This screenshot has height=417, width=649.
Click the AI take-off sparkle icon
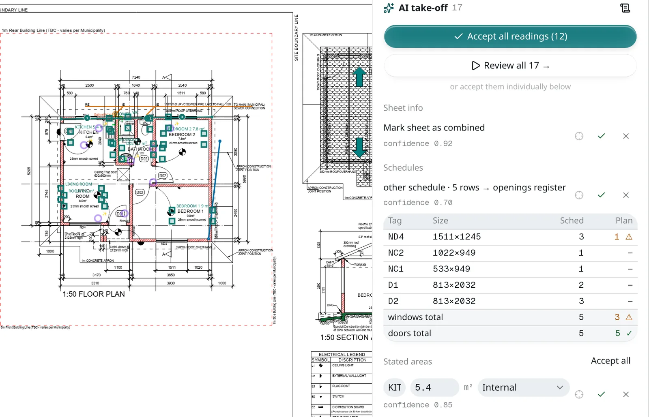click(389, 8)
